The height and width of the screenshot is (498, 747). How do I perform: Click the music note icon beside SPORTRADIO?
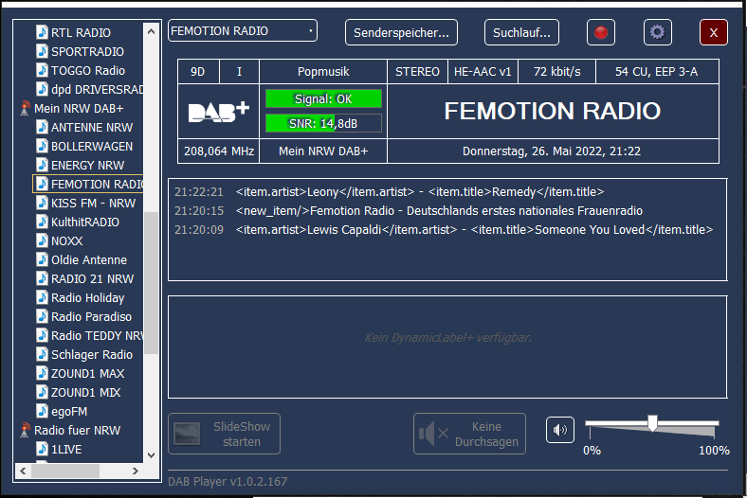(42, 51)
